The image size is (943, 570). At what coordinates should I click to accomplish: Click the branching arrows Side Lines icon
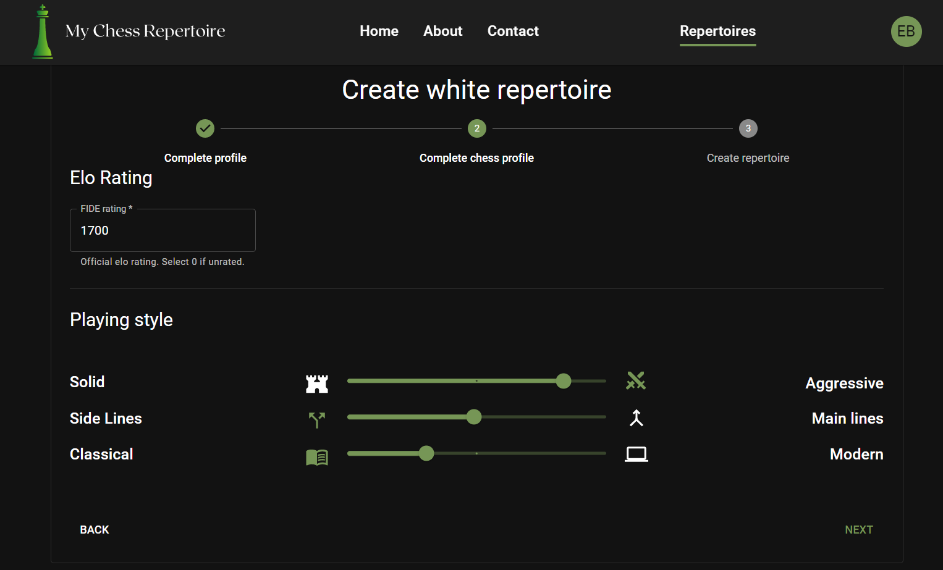tap(317, 419)
